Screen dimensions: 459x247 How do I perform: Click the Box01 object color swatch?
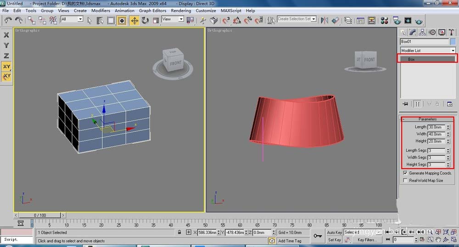click(453, 41)
